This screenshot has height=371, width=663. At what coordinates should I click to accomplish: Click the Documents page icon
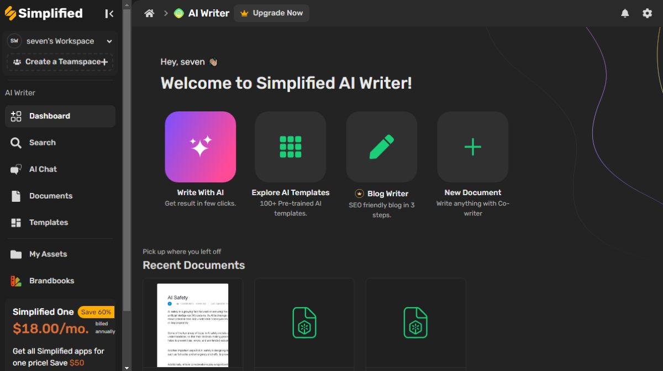16,196
